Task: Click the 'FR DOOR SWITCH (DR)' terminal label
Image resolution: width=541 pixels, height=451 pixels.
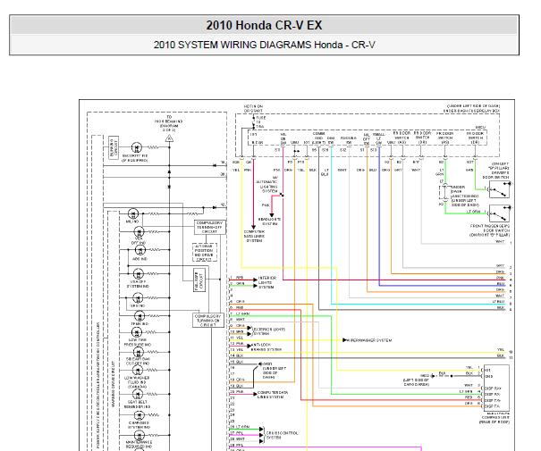Action: click(x=476, y=138)
